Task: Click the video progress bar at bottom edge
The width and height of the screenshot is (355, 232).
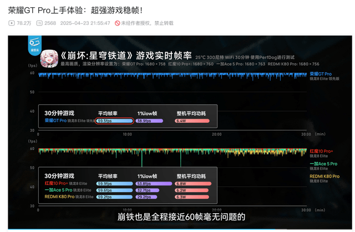Action: (180, 229)
